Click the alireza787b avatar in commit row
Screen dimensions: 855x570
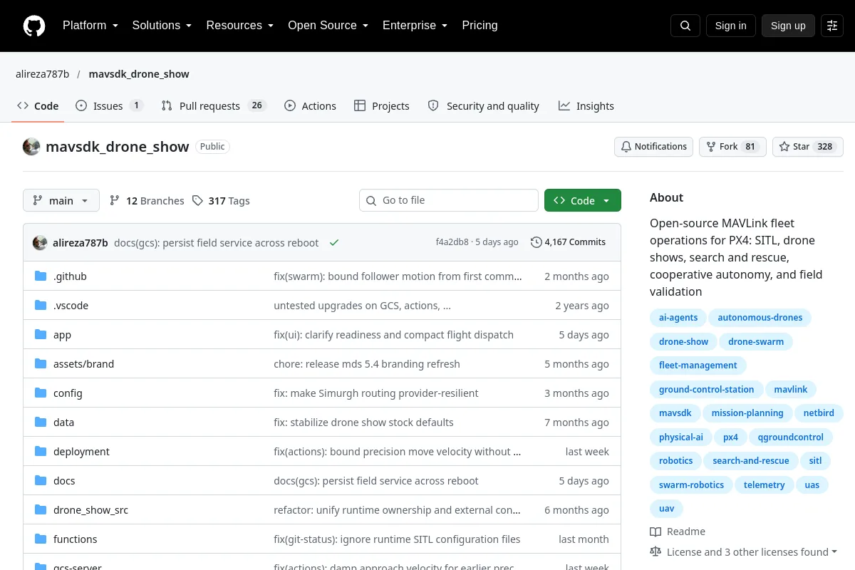coord(40,242)
